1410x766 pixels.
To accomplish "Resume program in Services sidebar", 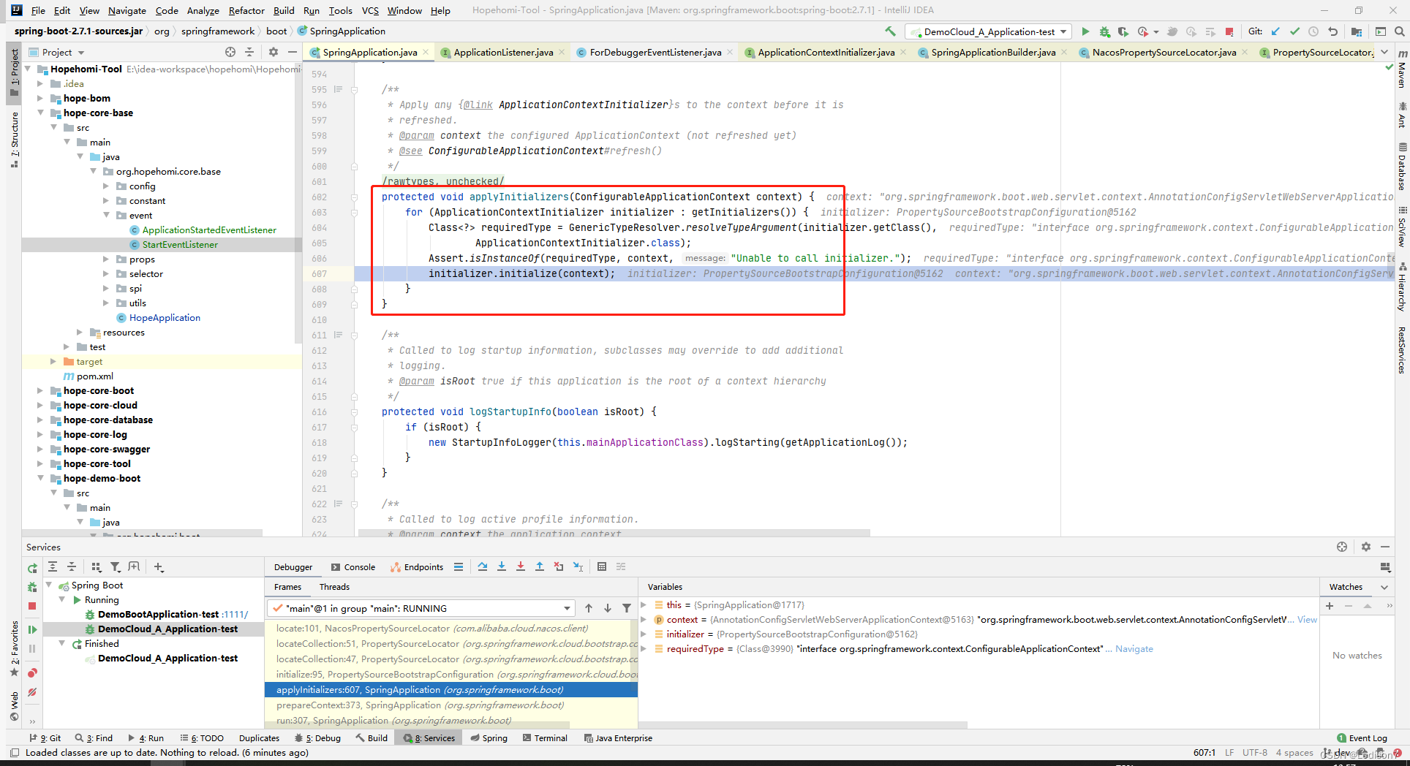I will point(32,629).
